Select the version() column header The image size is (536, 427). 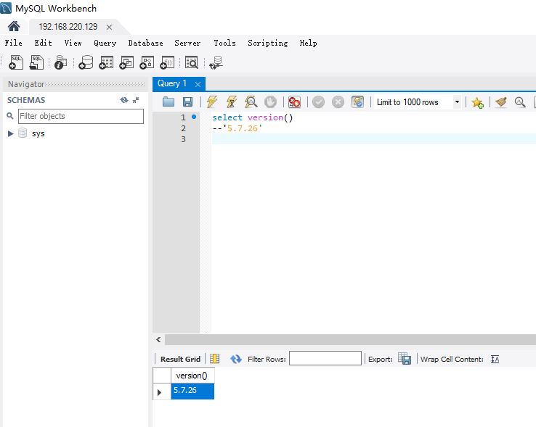(x=192, y=376)
